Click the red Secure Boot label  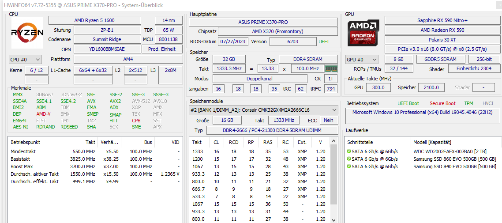[442, 103]
